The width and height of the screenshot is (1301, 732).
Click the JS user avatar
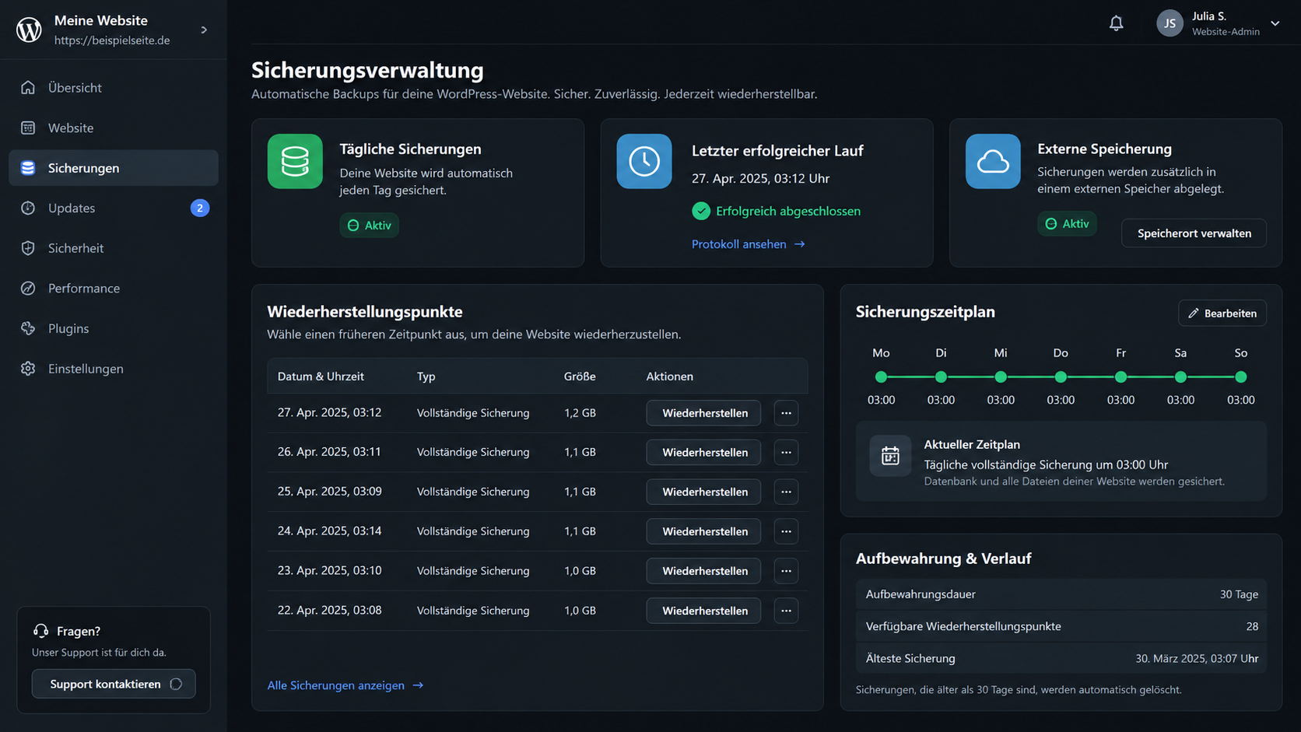pos(1169,23)
